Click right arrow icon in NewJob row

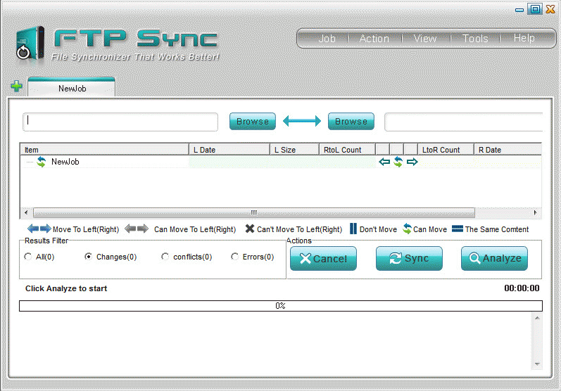coord(412,162)
